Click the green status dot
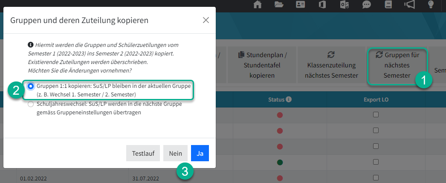Viewport: 446px width, 183px height. [280, 163]
